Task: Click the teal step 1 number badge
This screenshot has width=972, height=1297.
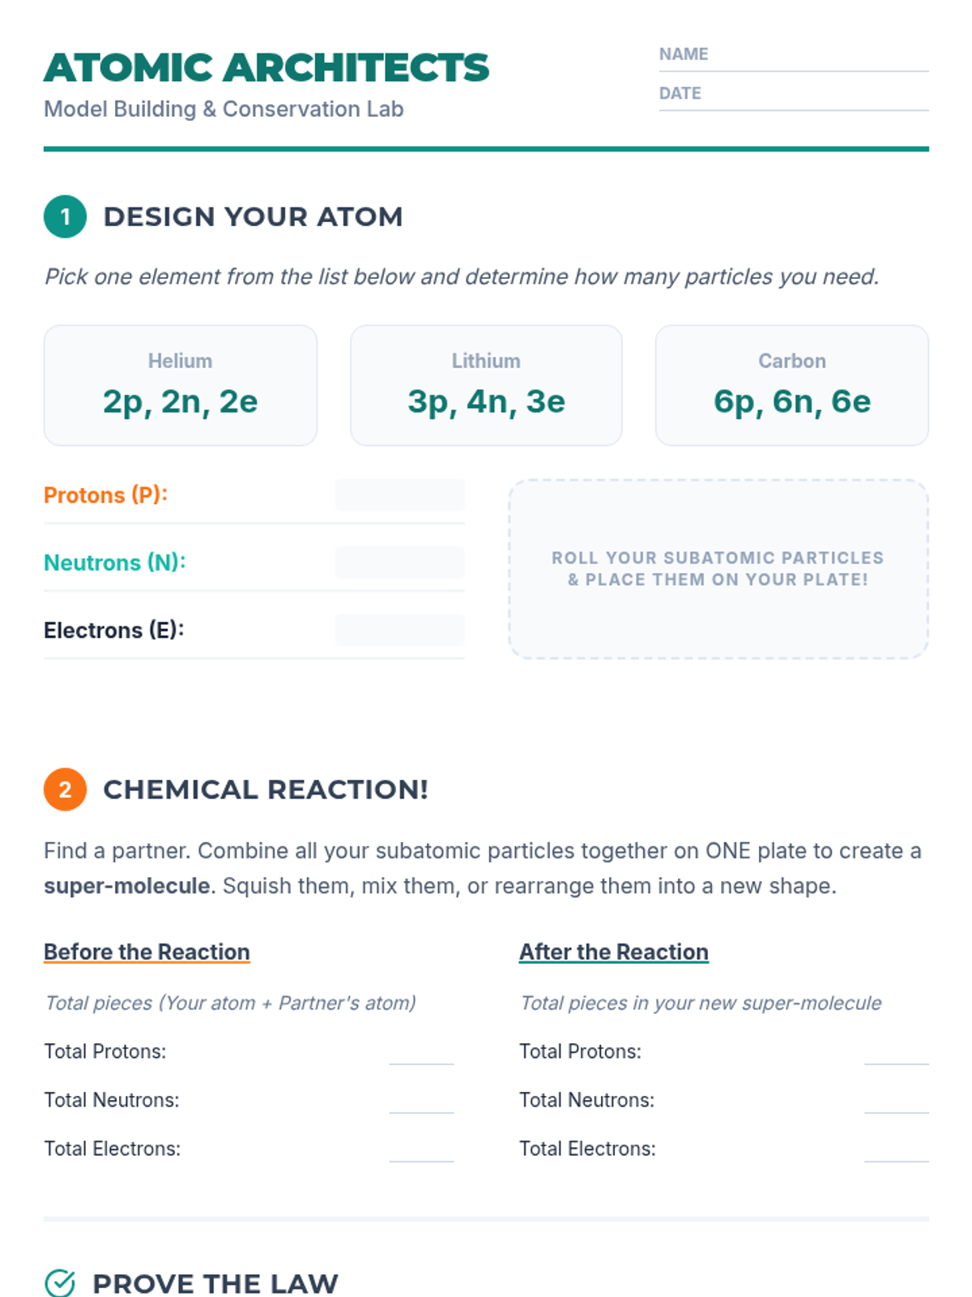Action: (65, 216)
